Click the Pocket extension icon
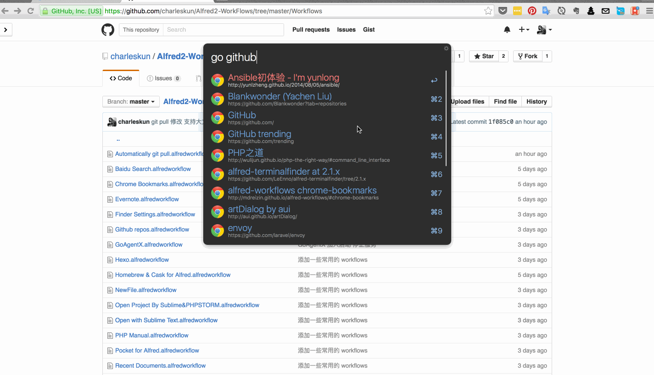Viewport: 654px width, 375px height. pos(503,11)
